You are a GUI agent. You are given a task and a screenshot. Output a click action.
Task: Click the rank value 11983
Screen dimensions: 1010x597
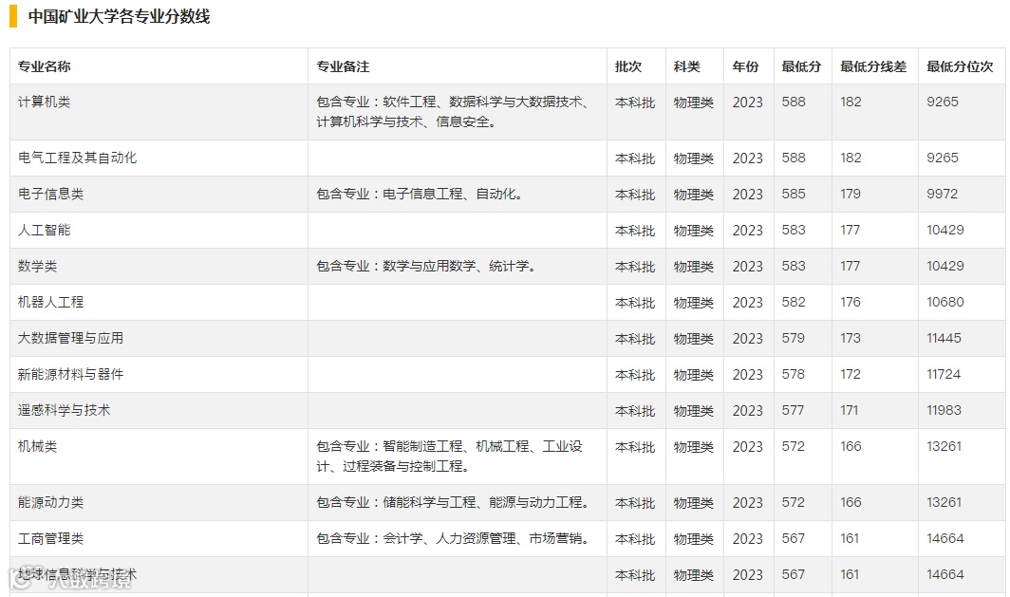(x=945, y=410)
